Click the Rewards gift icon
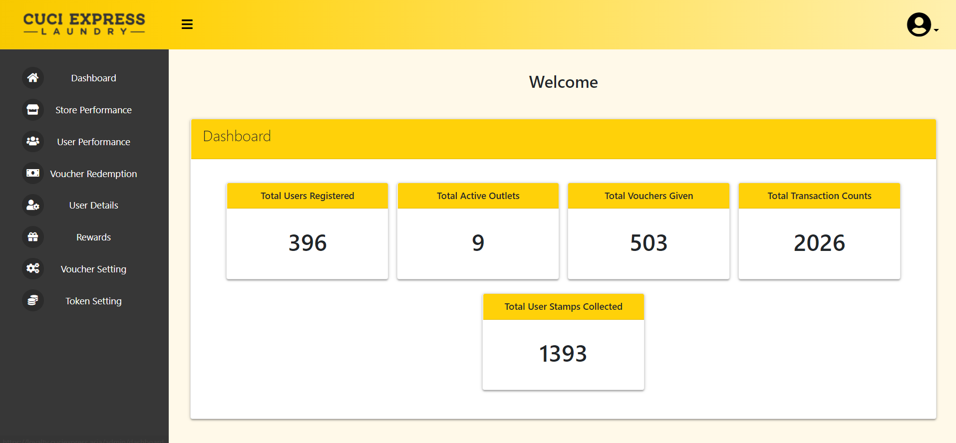The width and height of the screenshot is (956, 443). click(33, 237)
